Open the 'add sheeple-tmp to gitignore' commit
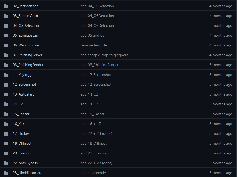The height and width of the screenshot is (177, 237). pyautogui.click(x=104, y=55)
